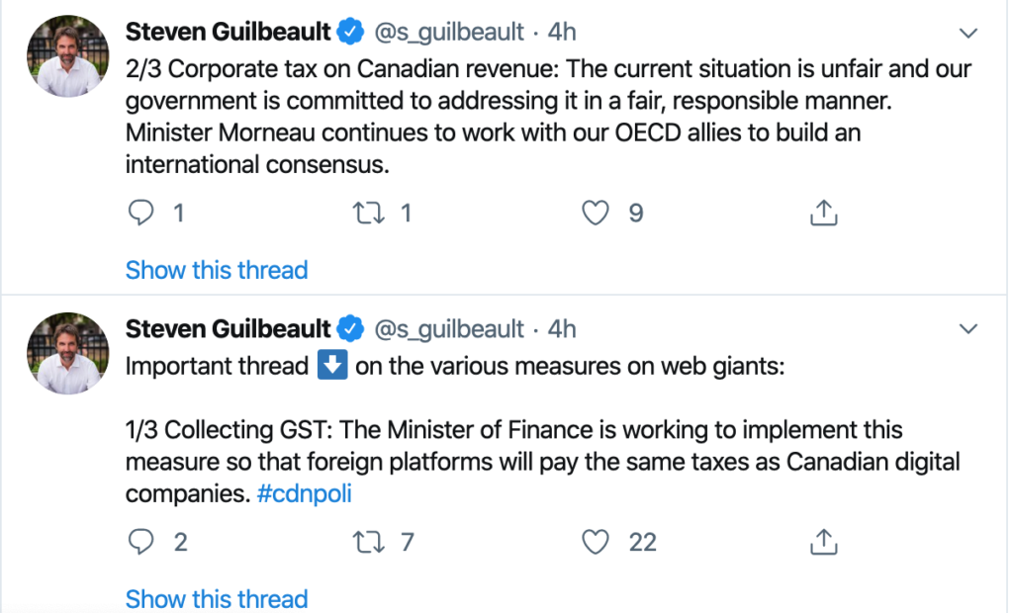
Task: Retweet the 1/3 Collecting GST tweet
Action: tap(368, 541)
